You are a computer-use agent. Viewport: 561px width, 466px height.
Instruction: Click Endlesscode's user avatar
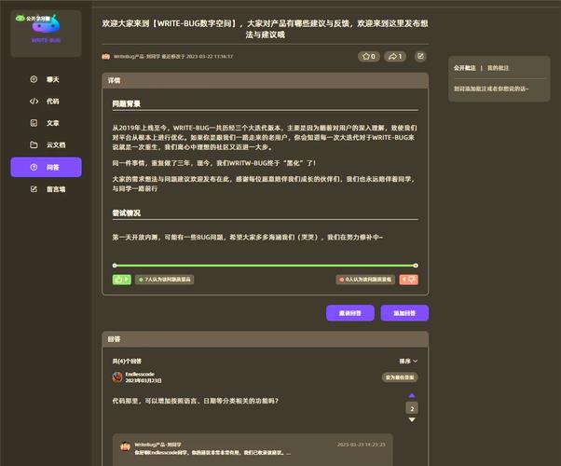coord(117,377)
